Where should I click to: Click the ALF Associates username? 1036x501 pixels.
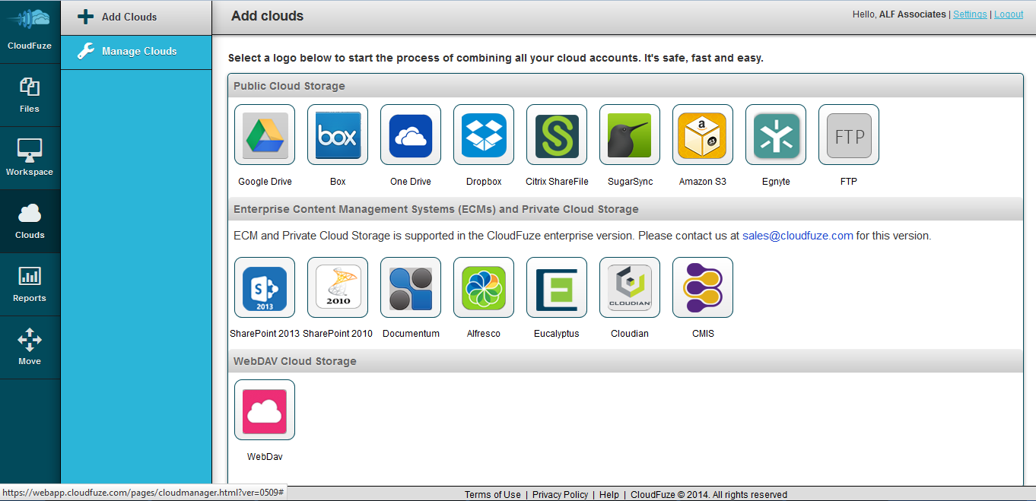[913, 14]
